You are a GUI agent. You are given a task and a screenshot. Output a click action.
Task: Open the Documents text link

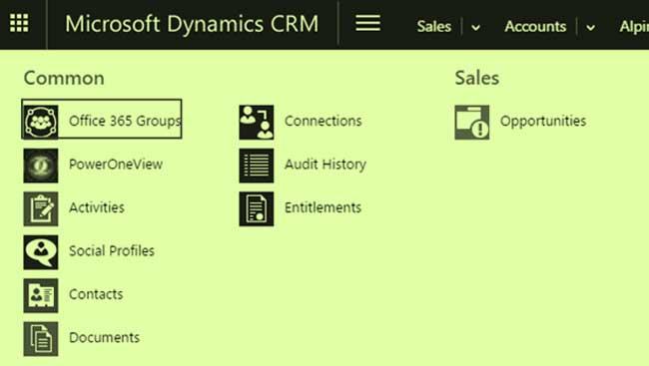(104, 337)
